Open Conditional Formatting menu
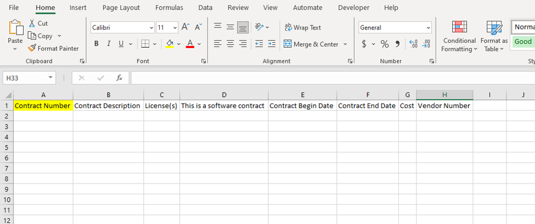The width and height of the screenshot is (535, 224). point(459,37)
